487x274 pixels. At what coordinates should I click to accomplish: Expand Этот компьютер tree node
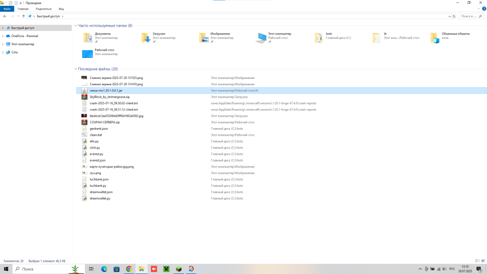click(3, 44)
